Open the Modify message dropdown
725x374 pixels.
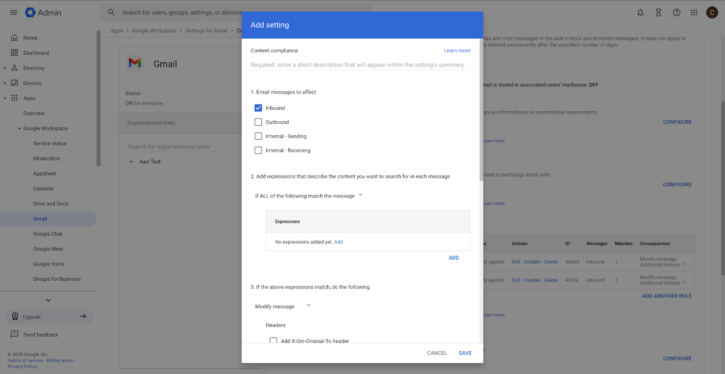pyautogui.click(x=283, y=306)
